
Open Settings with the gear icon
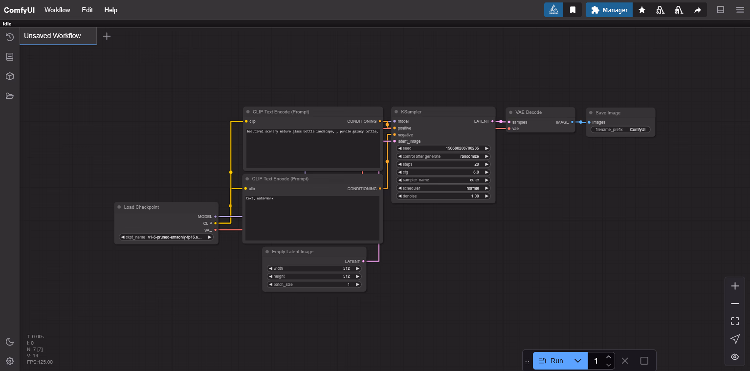click(9, 361)
